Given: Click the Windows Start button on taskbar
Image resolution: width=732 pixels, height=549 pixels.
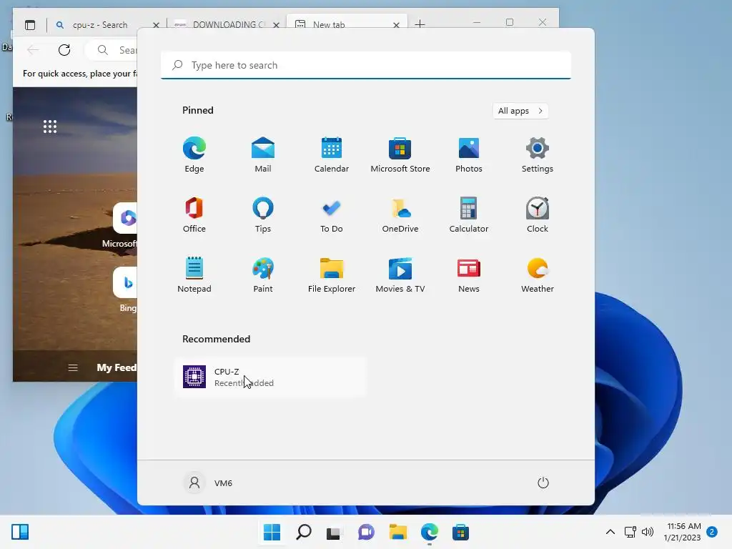Looking at the screenshot, I should [272, 532].
